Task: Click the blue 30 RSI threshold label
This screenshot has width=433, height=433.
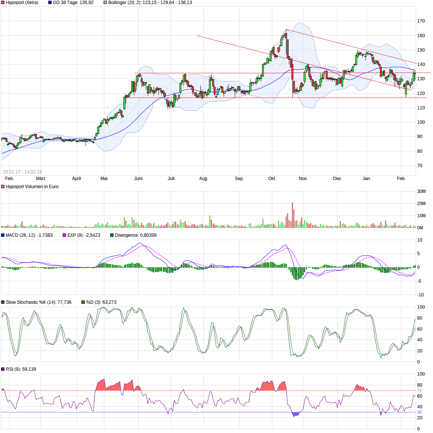Action: [x=419, y=412]
